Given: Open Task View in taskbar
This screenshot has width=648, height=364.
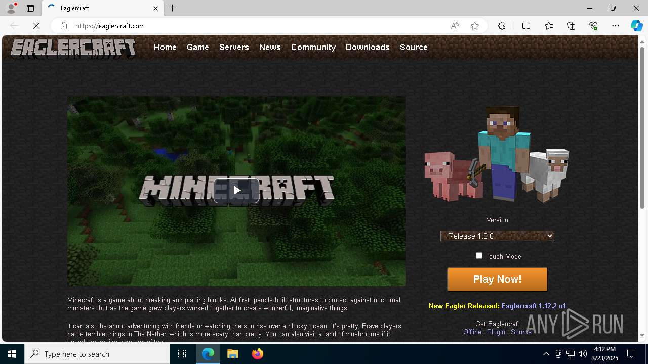Looking at the screenshot, I should [182, 354].
